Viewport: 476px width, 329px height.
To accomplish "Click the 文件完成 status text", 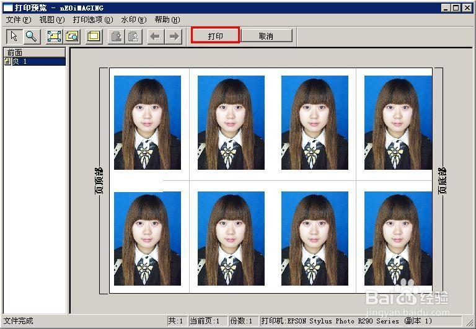I will pyautogui.click(x=18, y=321).
